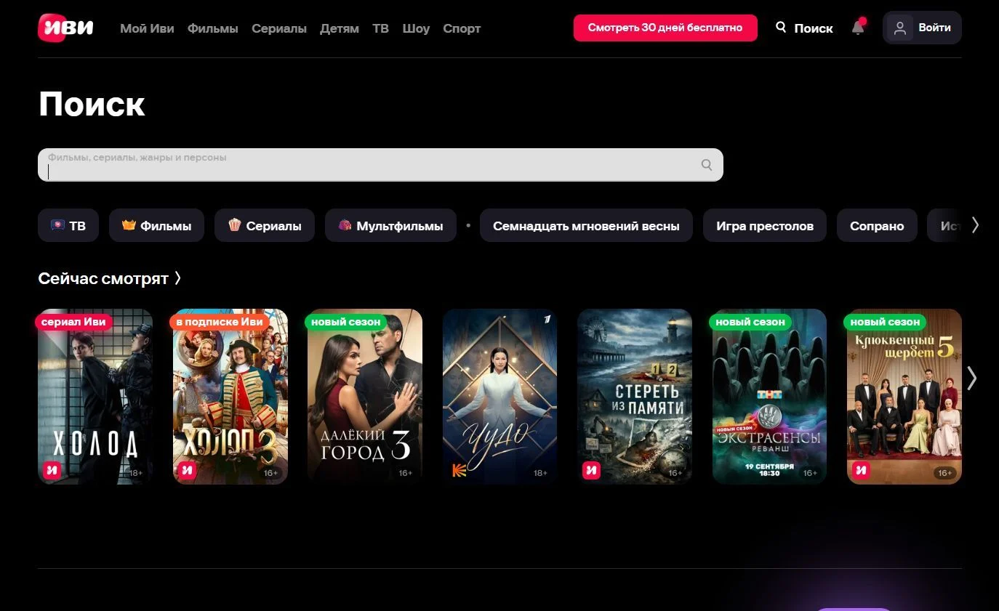Click the Войти button

coord(922,28)
